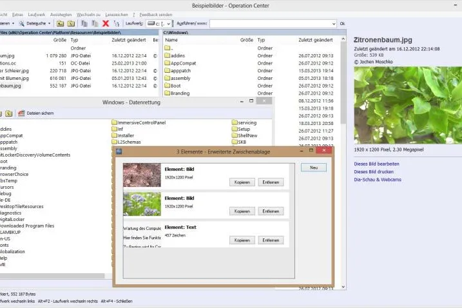Click the red X delete icon

coord(106,23)
